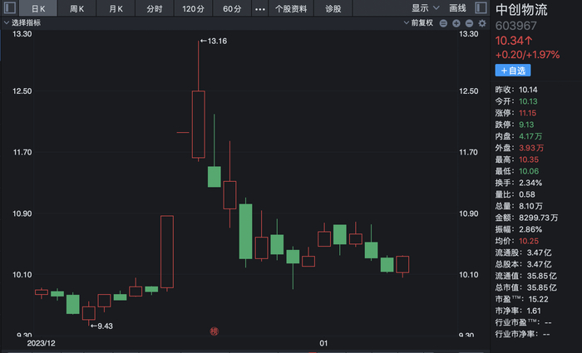Switch to the 月K monthly tab

116,8
